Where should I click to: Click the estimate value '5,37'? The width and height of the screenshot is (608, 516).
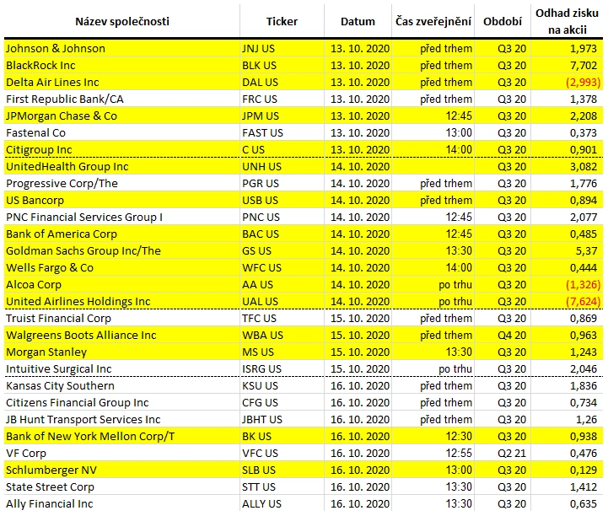586,250
